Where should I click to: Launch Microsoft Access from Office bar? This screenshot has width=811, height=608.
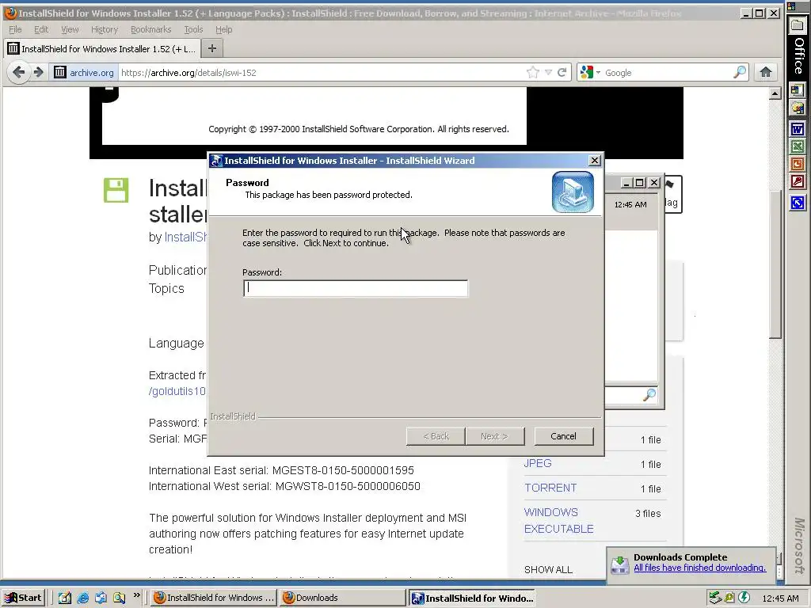point(797,182)
